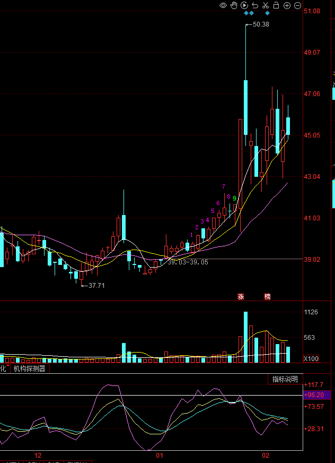Click the 39.03-39.05 gap label
The height and width of the screenshot is (463, 335).
pyautogui.click(x=188, y=262)
